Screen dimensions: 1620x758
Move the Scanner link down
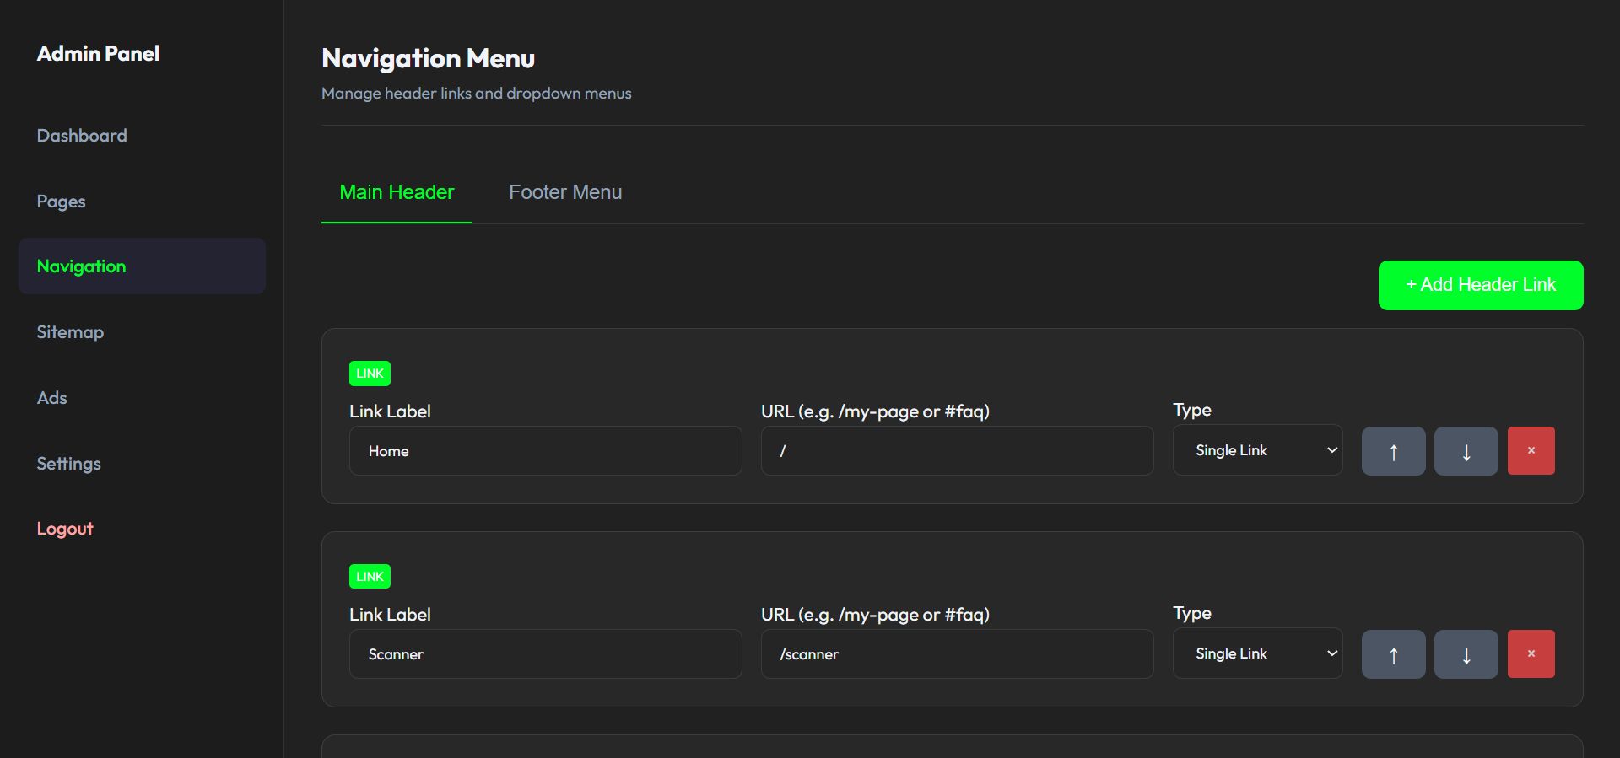[x=1466, y=654]
